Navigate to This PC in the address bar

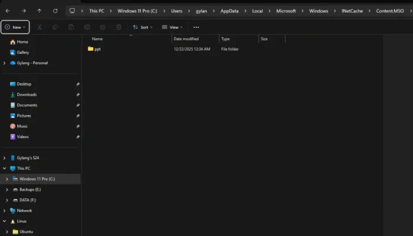[x=96, y=11]
